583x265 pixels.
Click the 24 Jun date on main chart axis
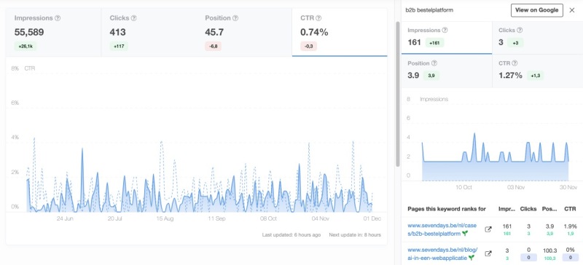(65, 218)
